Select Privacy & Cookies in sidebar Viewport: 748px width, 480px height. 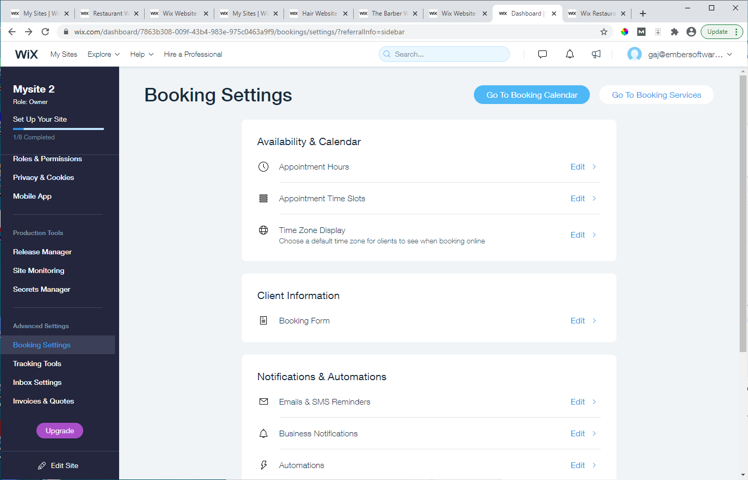coord(43,177)
